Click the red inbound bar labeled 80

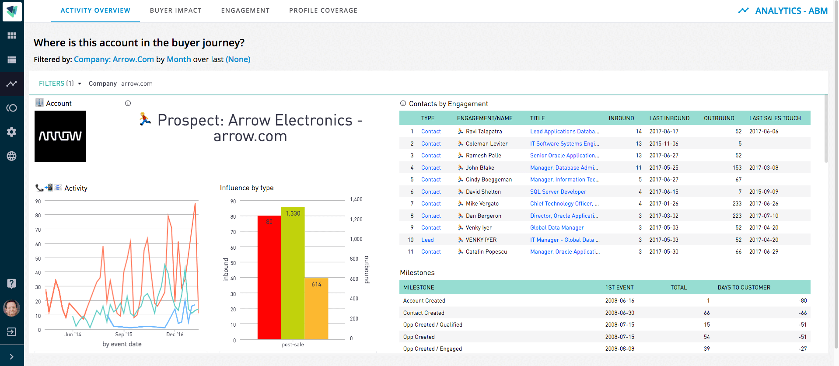[269, 277]
